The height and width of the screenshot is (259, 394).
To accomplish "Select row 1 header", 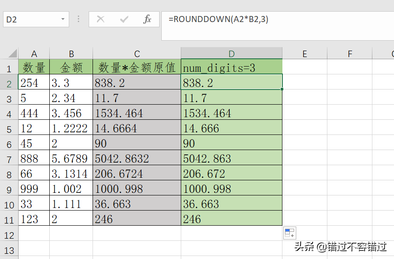I will click(9, 68).
